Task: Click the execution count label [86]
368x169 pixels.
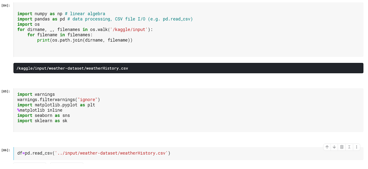Action: coord(6,150)
